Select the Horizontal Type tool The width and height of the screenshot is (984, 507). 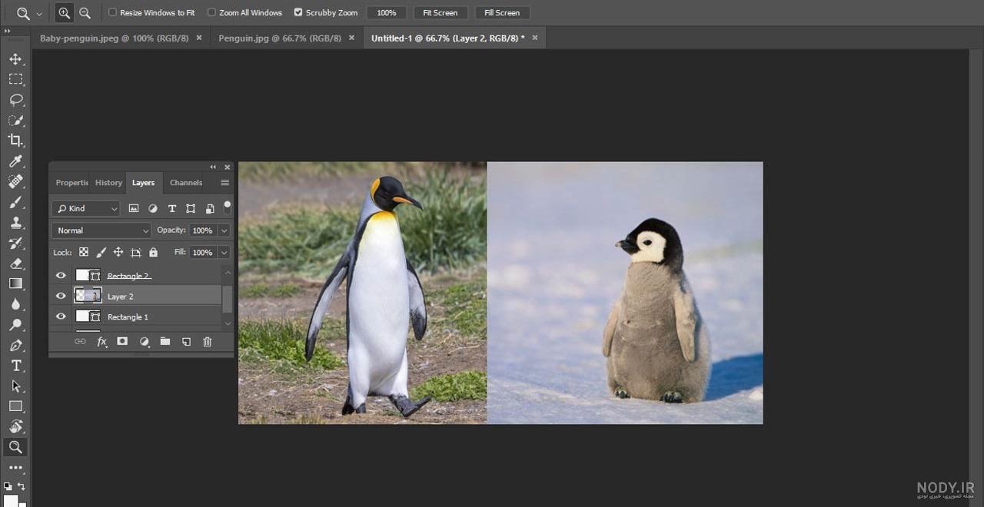15,366
